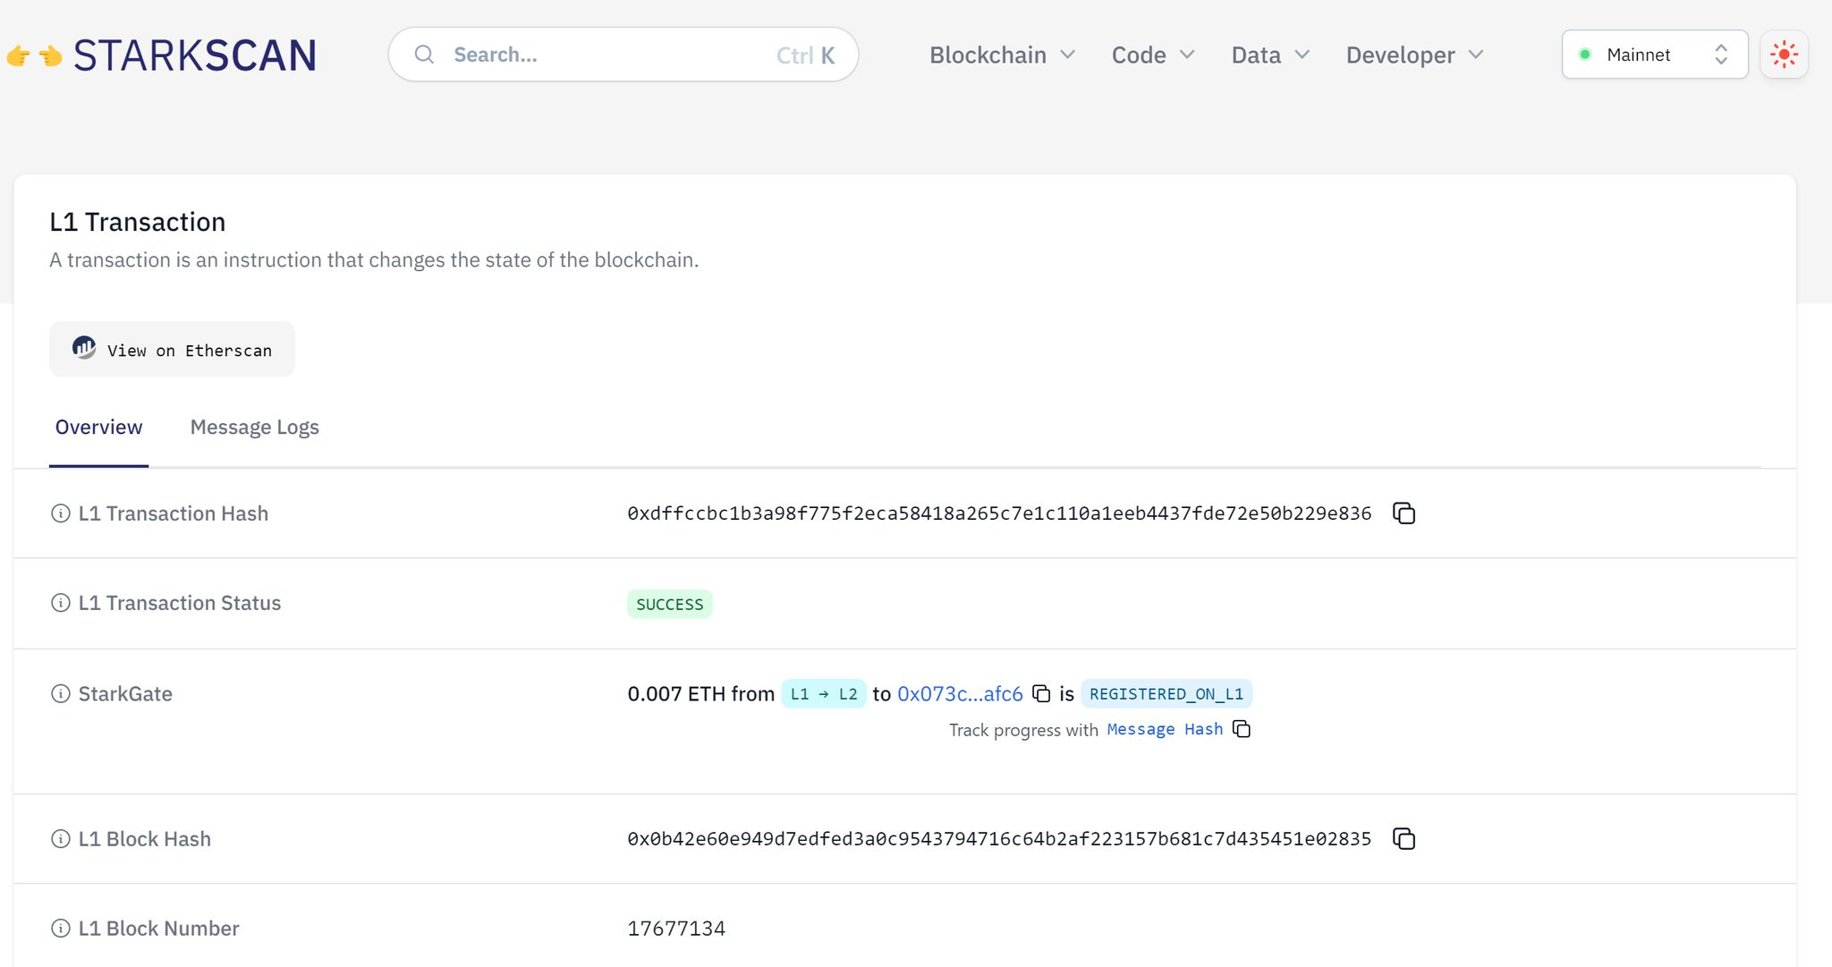Viewport: 1832px width, 967px height.
Task: Click the REGISTERED_ON_L1 badge
Action: point(1166,694)
